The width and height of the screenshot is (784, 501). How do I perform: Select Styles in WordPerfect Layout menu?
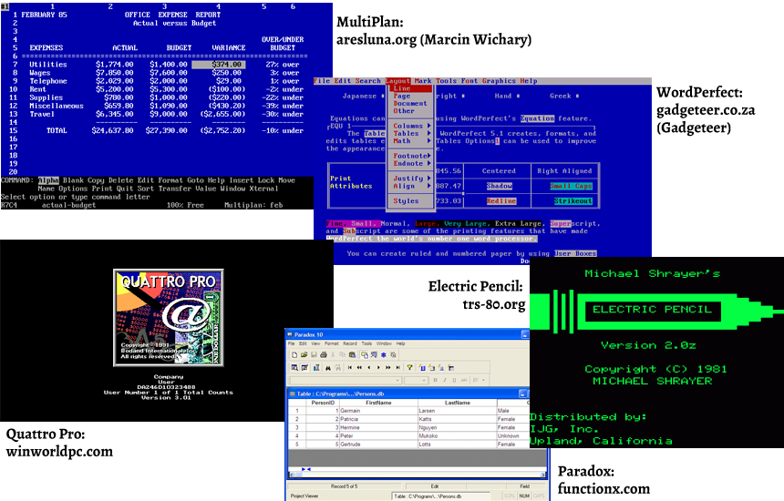pyautogui.click(x=406, y=200)
